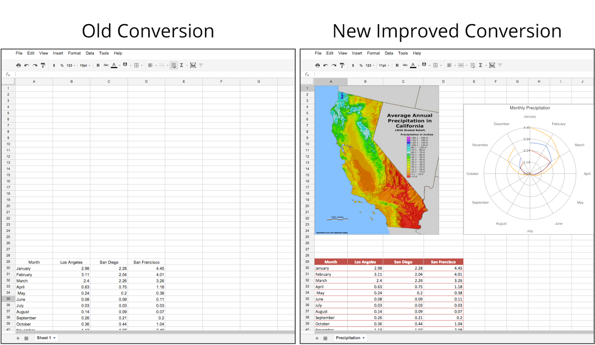
Task: Click the print icon in the Old Conversion toolbar
Action: pos(18,65)
